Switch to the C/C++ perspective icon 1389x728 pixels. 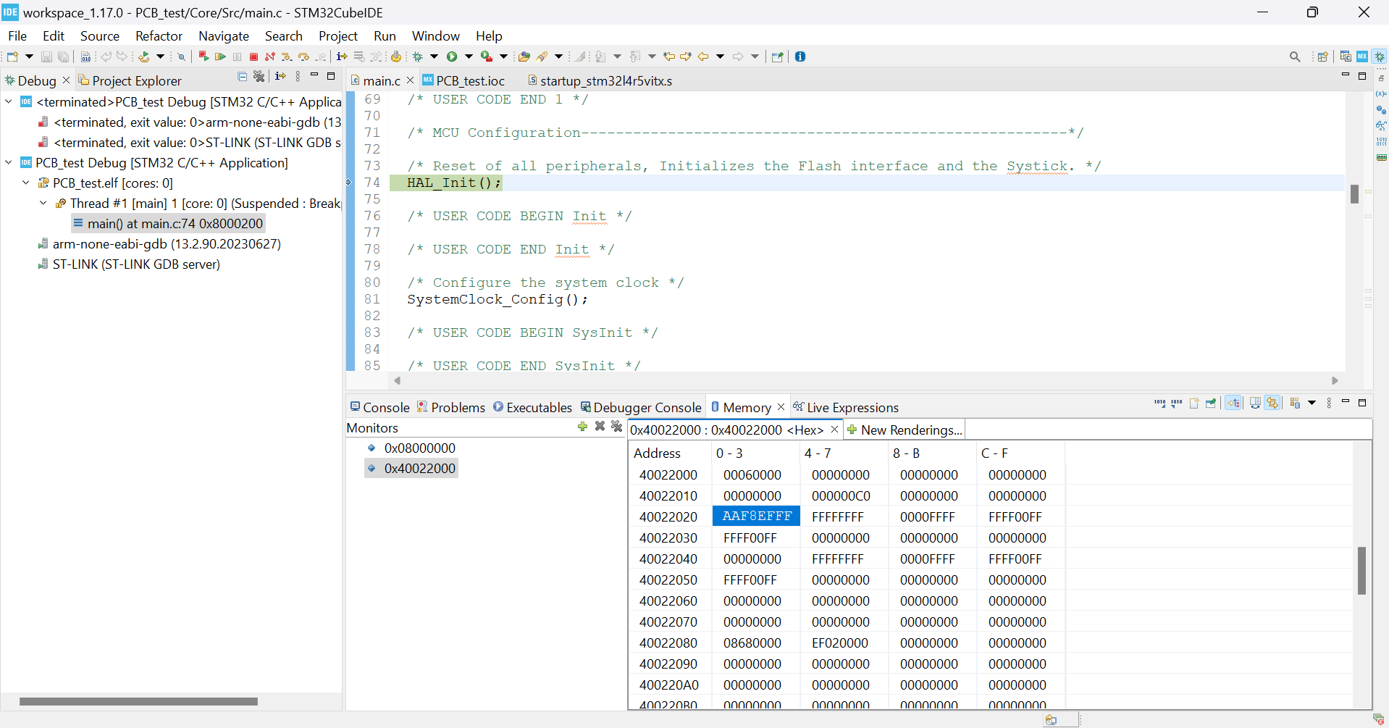tap(1346, 57)
